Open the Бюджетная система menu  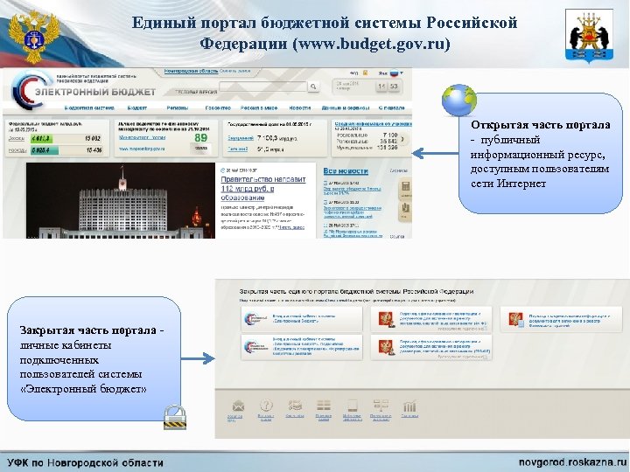click(x=89, y=108)
